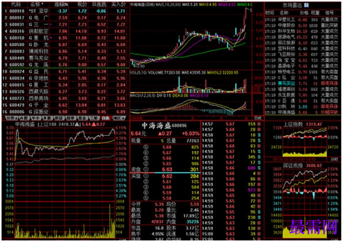The image size is (347, 243).
Task: Select the 自选 watchlist tab
Action: (106, 118)
